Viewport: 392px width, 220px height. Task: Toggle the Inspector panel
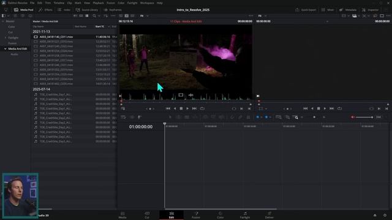pyautogui.click(x=370, y=10)
